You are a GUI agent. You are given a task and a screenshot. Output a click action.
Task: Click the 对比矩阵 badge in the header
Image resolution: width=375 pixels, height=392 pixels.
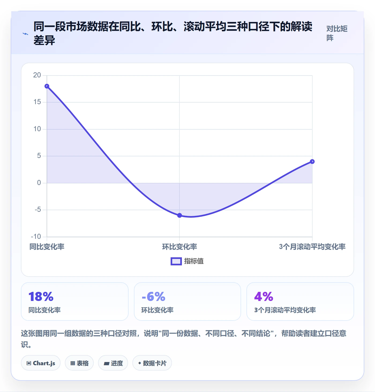(337, 33)
